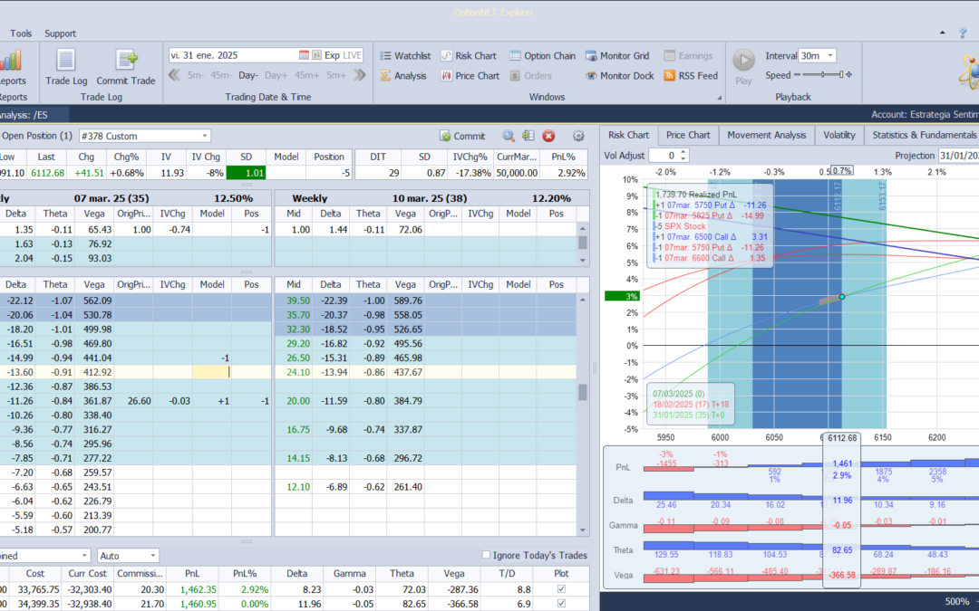This screenshot has height=611, width=979.
Task: Open the Orders window
Action: click(530, 75)
